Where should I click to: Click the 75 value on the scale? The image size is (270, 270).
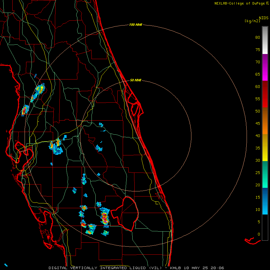[x=258, y=49]
